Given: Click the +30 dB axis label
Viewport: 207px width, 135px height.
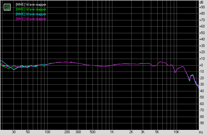Looking at the screenshot, I should click(202, 46).
